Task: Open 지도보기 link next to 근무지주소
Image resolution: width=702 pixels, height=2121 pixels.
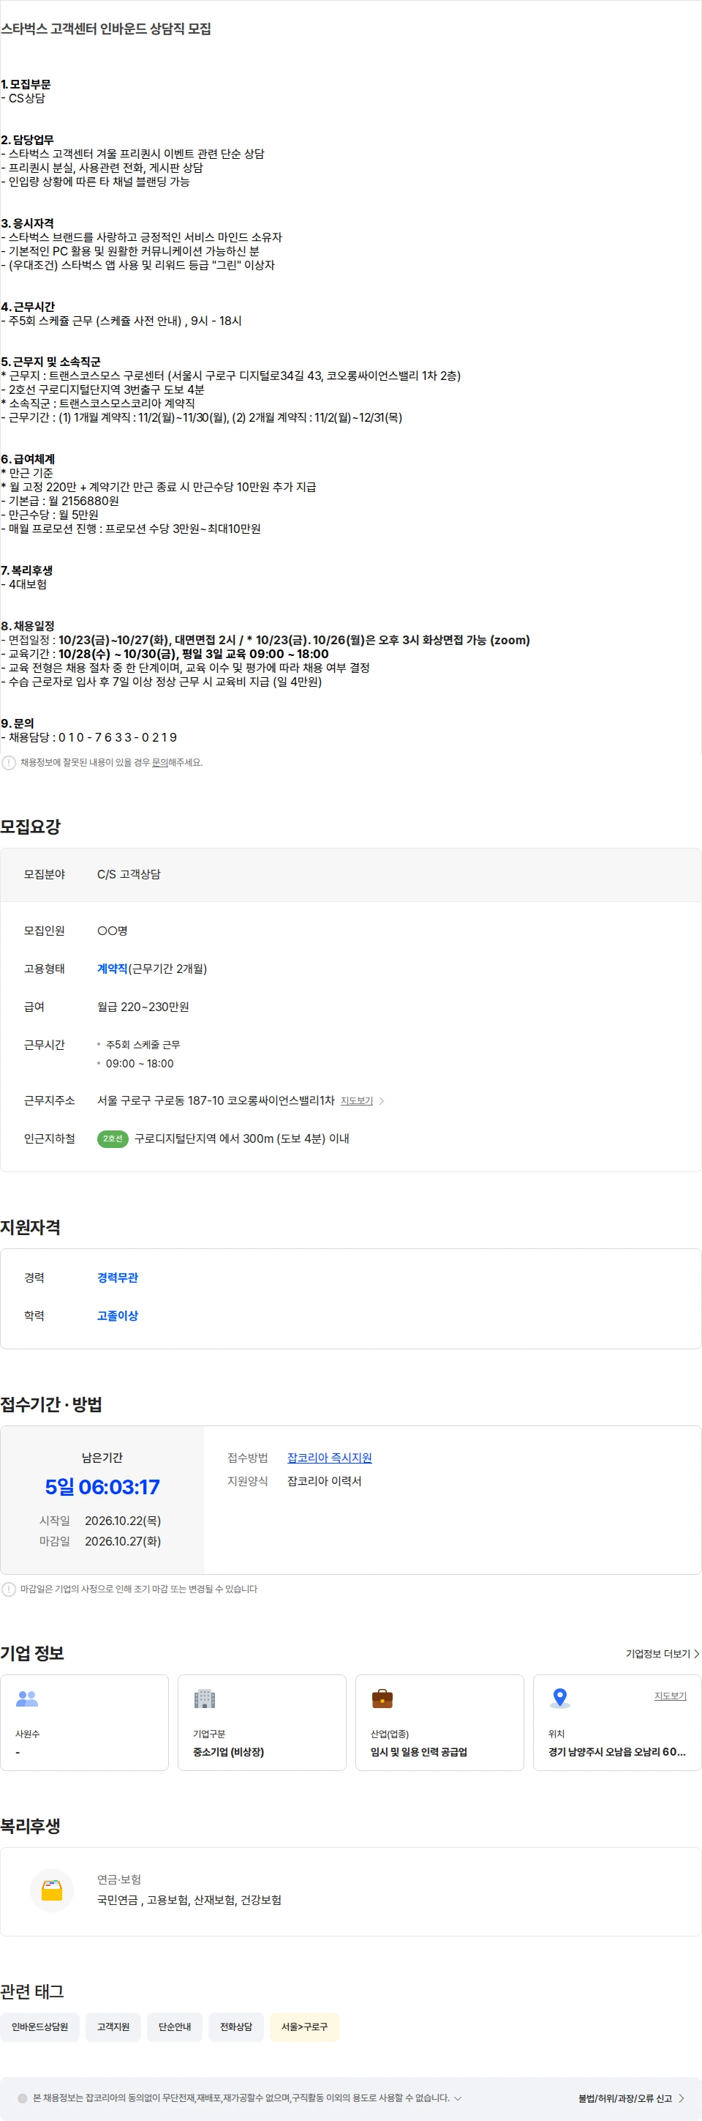Action: (x=357, y=1101)
